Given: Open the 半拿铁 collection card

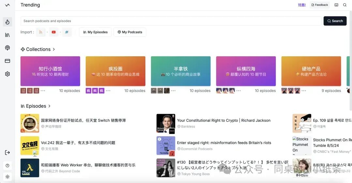Looking at the screenshot, I should point(181,71).
